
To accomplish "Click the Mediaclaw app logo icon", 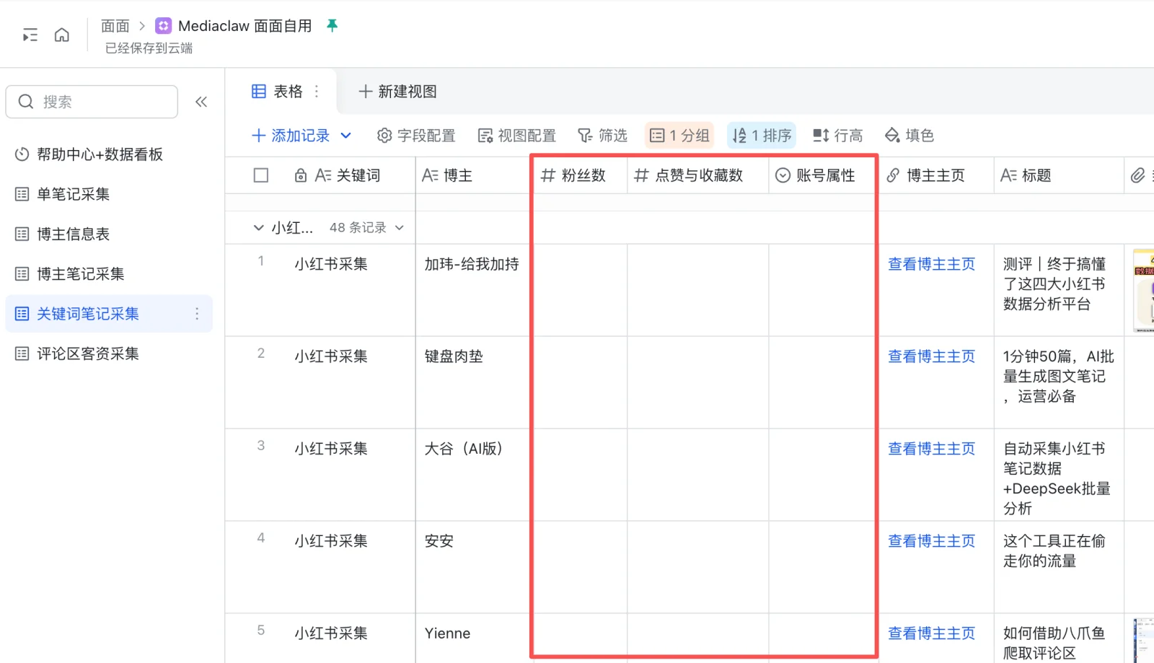I will tap(164, 26).
